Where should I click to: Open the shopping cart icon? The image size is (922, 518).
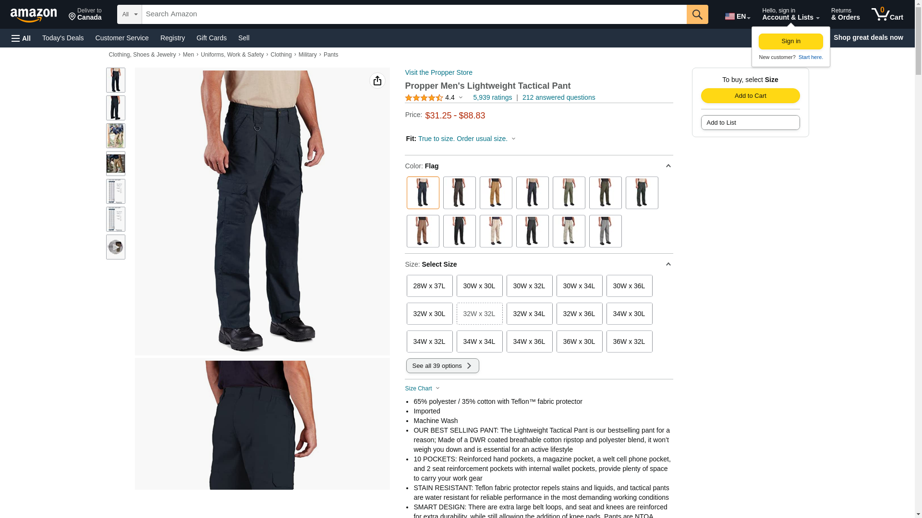[887, 14]
